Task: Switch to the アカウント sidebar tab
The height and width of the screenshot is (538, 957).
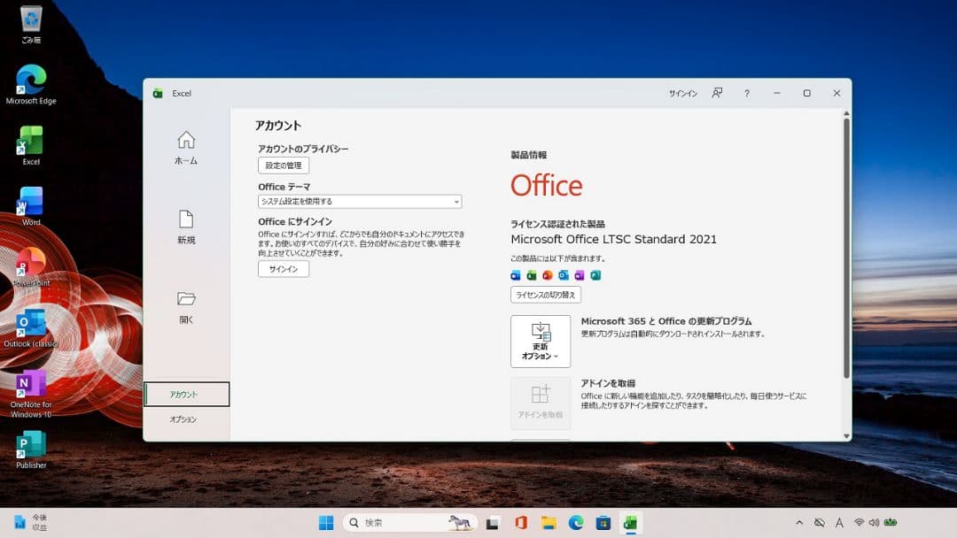Action: pyautogui.click(x=186, y=393)
